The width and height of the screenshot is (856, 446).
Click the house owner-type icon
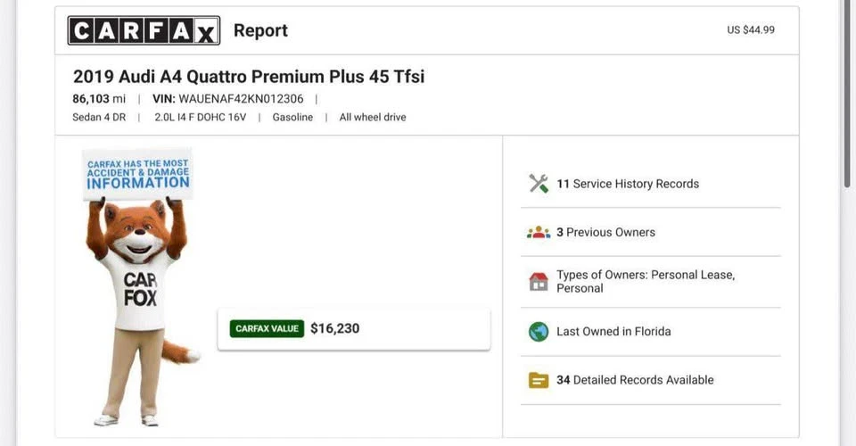[539, 282]
